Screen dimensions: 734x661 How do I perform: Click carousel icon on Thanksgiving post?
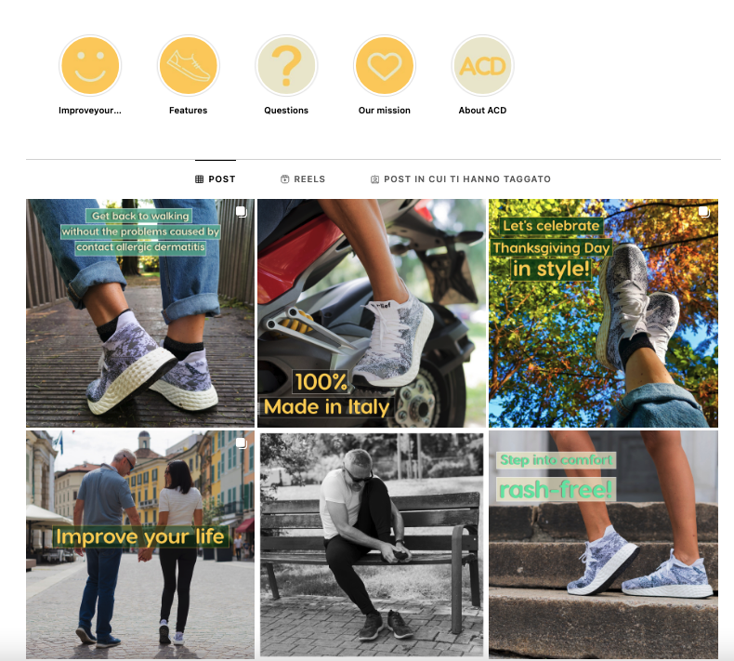[704, 212]
